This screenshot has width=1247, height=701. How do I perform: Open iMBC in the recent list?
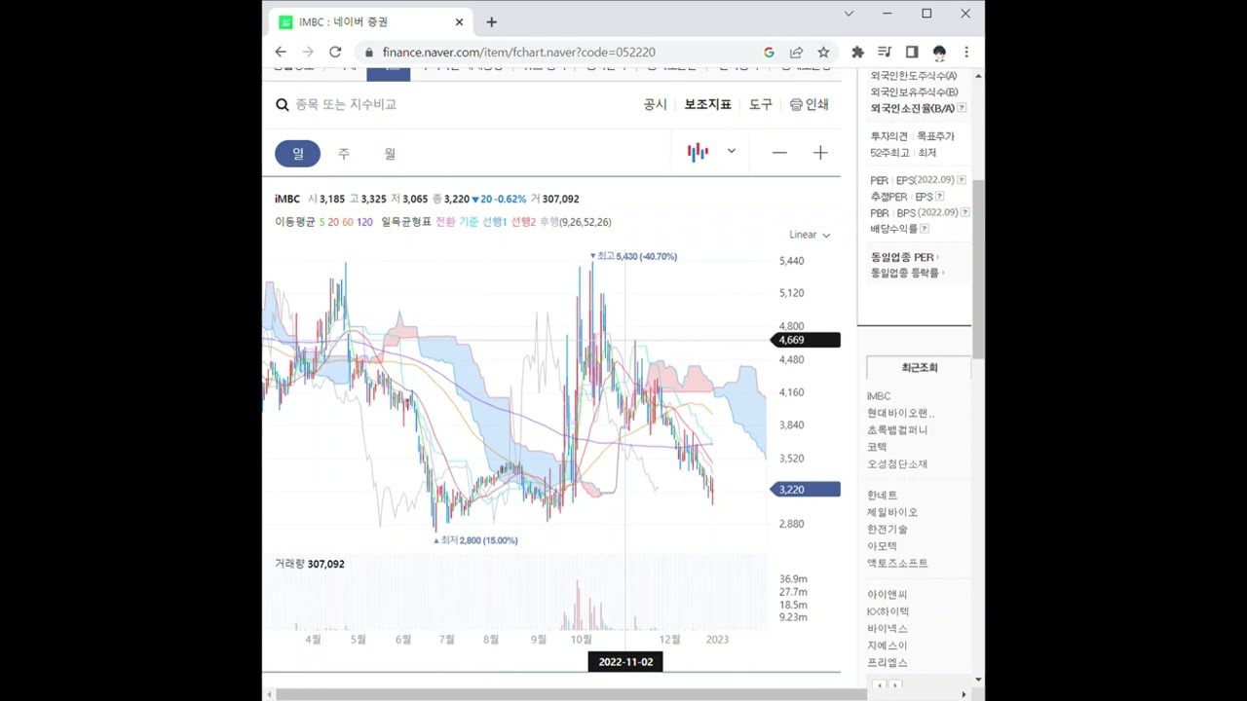(879, 396)
